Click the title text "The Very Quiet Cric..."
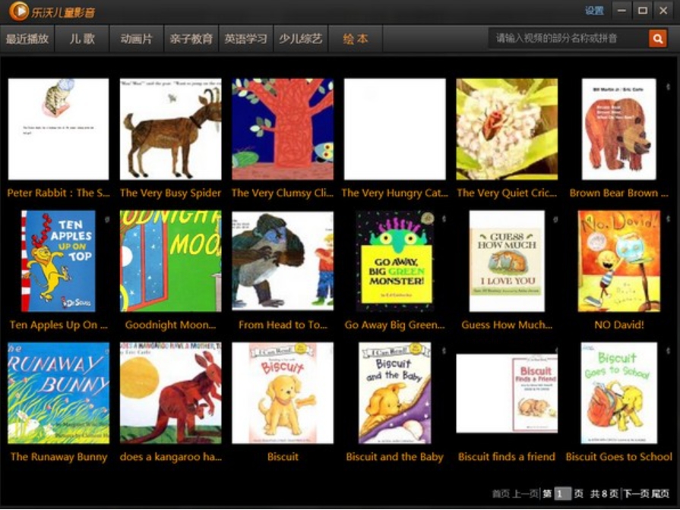Viewport: 680px width, 510px height. click(507, 193)
